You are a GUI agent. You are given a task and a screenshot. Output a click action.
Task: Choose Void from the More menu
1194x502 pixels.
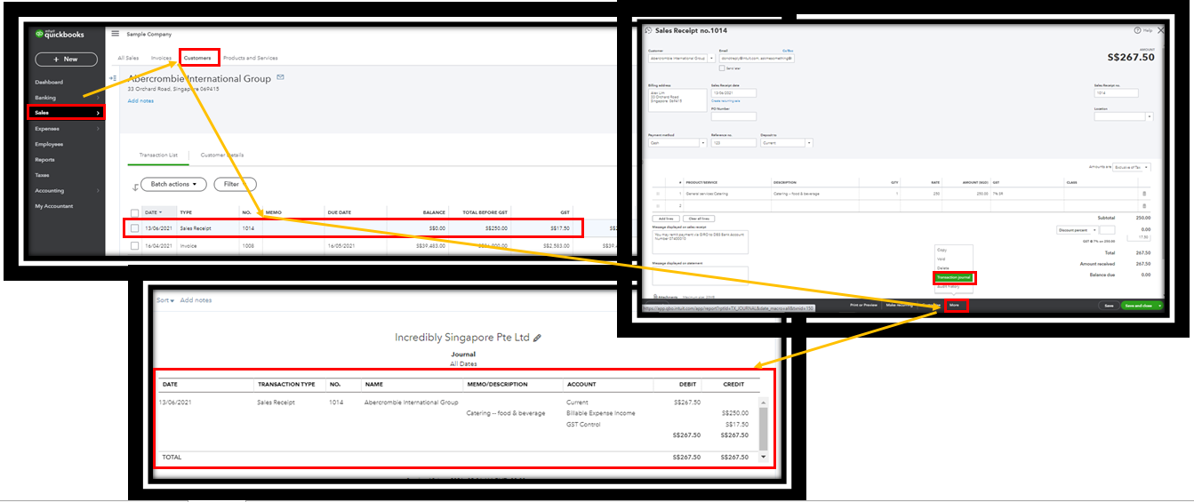click(942, 259)
